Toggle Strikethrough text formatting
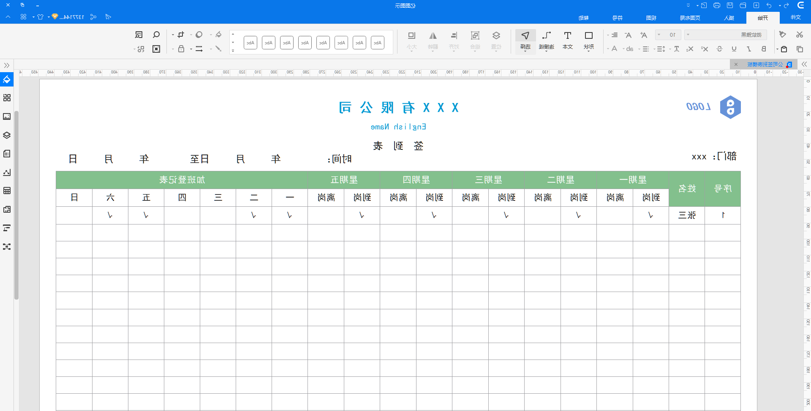Viewport: 811px width, 411px height. [x=720, y=49]
